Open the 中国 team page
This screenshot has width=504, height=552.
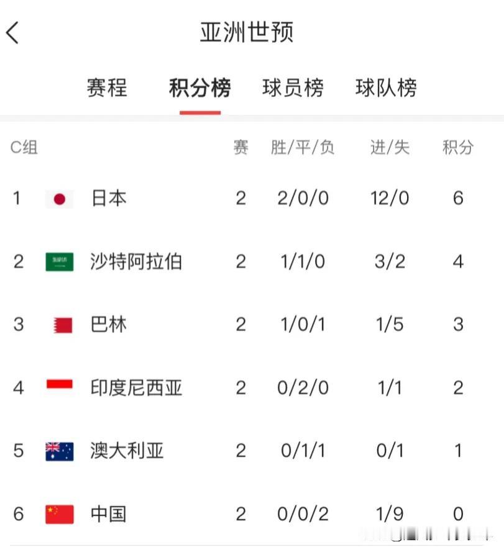click(x=109, y=514)
